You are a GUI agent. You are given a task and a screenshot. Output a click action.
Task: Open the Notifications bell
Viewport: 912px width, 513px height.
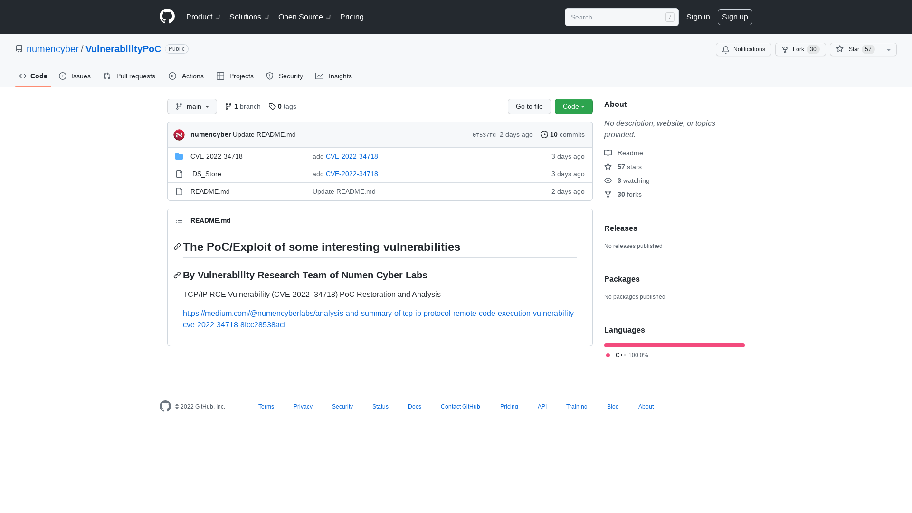click(x=725, y=49)
